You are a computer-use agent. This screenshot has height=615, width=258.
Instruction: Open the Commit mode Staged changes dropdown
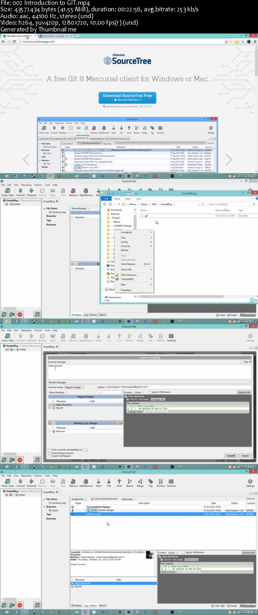coord(75,387)
